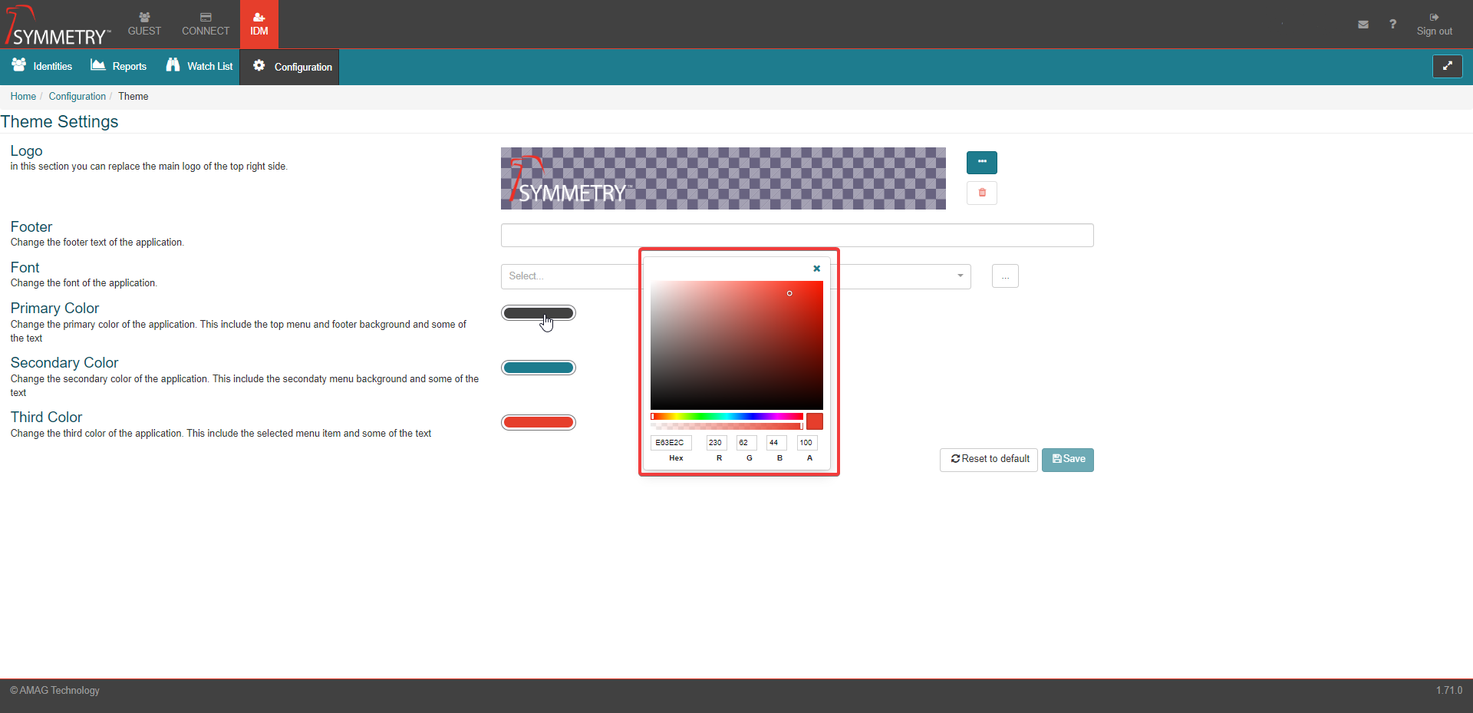Viewport: 1473px width, 713px height.
Task: Select the IDM module tab
Action: click(x=259, y=24)
